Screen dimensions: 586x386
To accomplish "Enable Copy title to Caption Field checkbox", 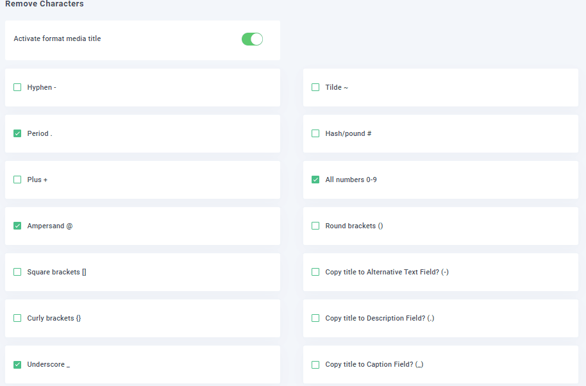I will point(315,364).
